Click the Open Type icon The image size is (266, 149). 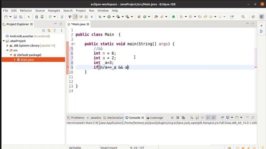(156, 17)
